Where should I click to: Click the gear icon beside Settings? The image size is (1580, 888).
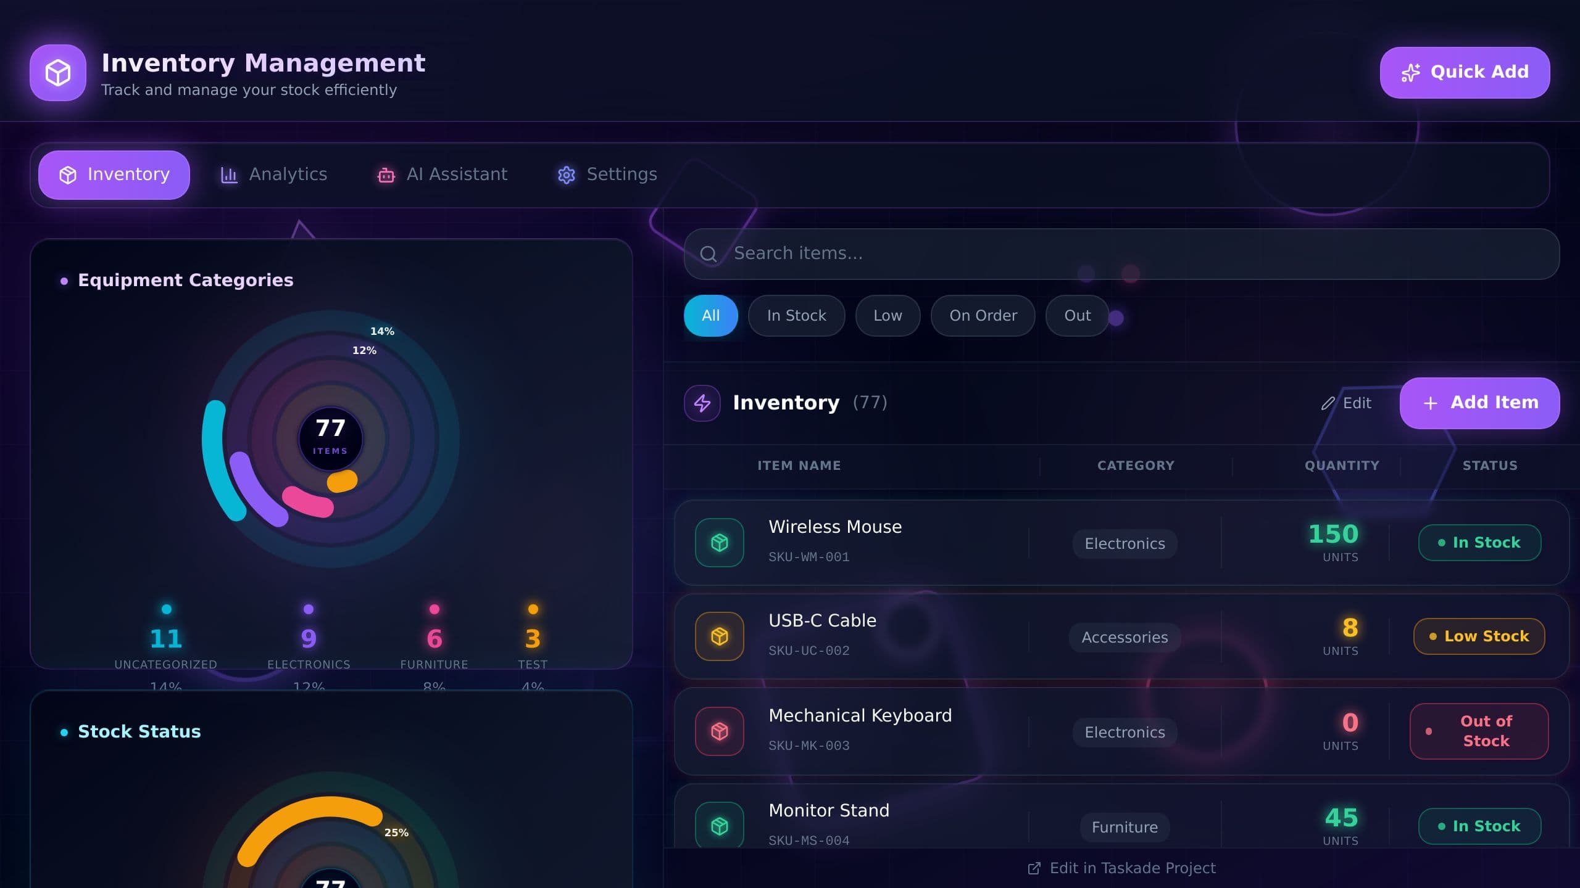567,175
